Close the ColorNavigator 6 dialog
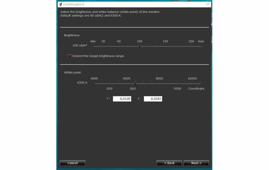 [208, 4]
